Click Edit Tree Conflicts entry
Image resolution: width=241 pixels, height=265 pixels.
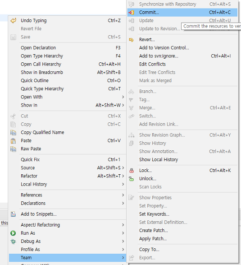pos(182,73)
